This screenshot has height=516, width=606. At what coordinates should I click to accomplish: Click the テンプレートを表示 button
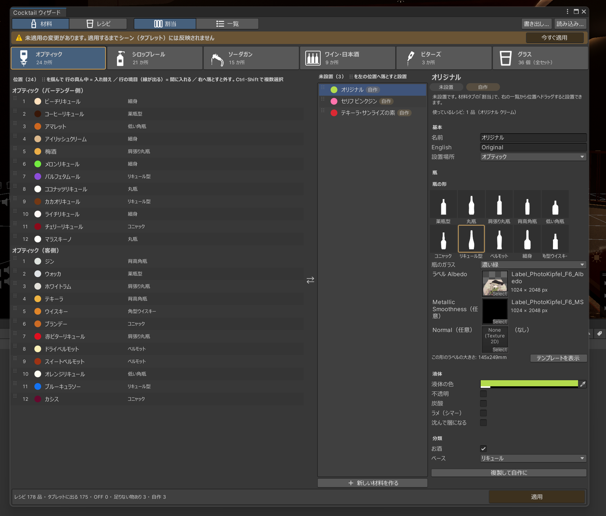click(558, 358)
